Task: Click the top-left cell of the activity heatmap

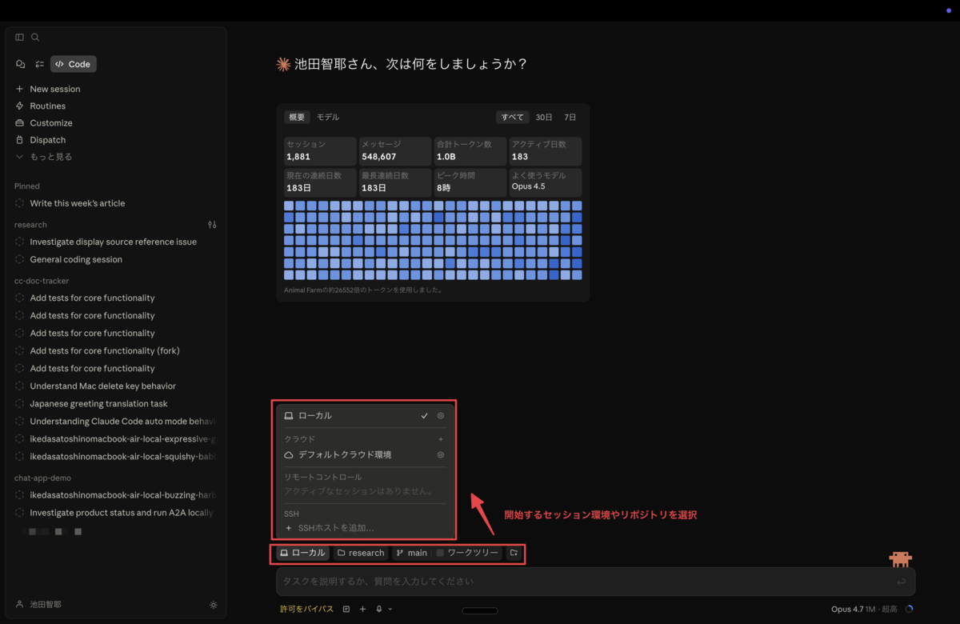Action: (x=289, y=206)
